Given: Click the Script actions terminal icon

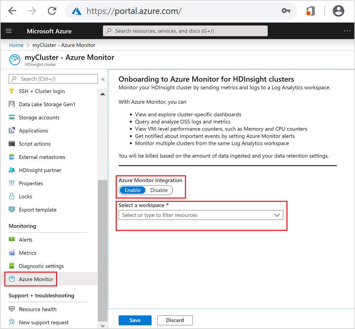Looking at the screenshot, I should tap(12, 144).
